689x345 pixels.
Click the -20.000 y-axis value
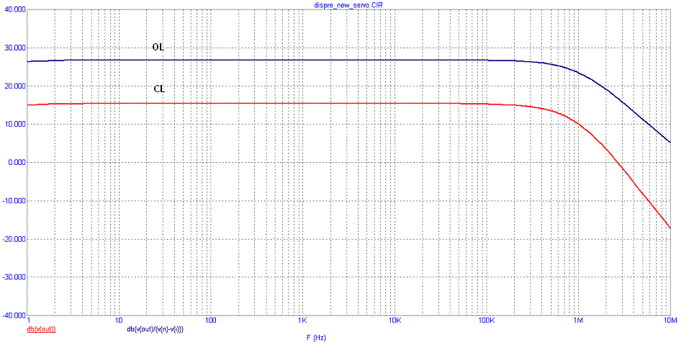point(15,239)
